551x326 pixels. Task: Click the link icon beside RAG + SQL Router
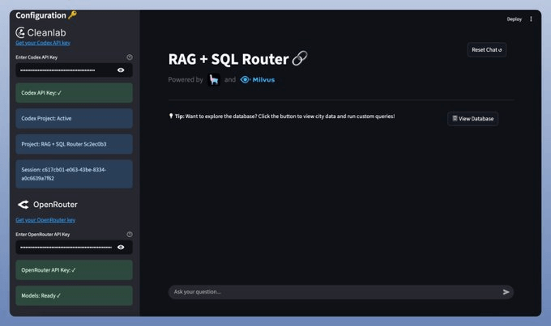pyautogui.click(x=300, y=58)
